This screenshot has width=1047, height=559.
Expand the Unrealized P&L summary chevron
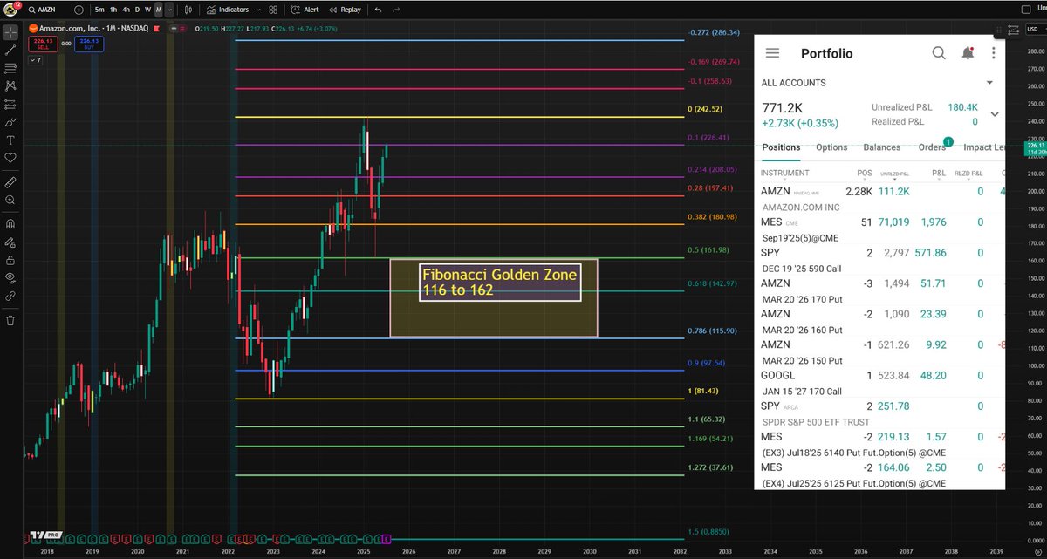[x=994, y=113]
